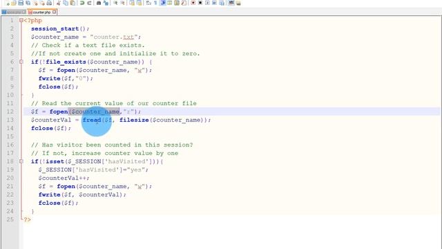Copy the selection to clipboard

click(66, 3)
